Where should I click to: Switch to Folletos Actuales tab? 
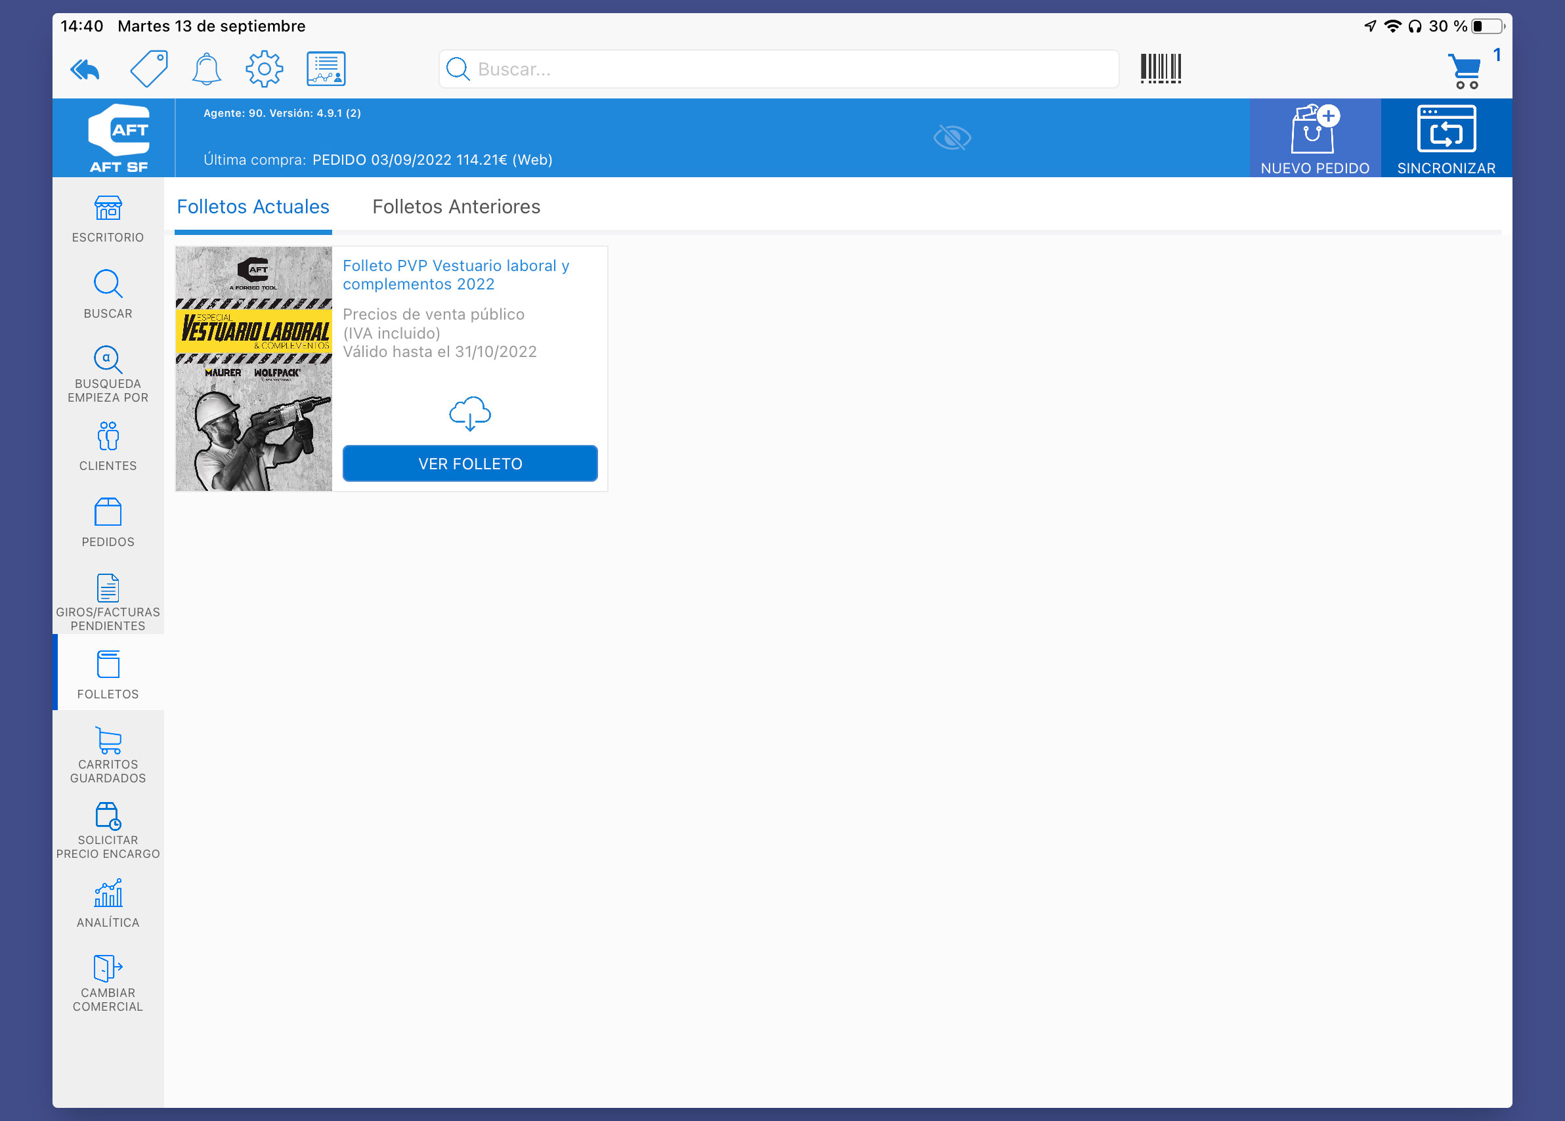(x=253, y=206)
